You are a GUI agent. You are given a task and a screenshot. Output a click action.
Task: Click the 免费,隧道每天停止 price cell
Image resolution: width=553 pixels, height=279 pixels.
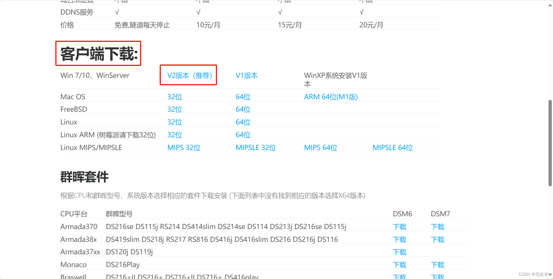[x=142, y=25]
